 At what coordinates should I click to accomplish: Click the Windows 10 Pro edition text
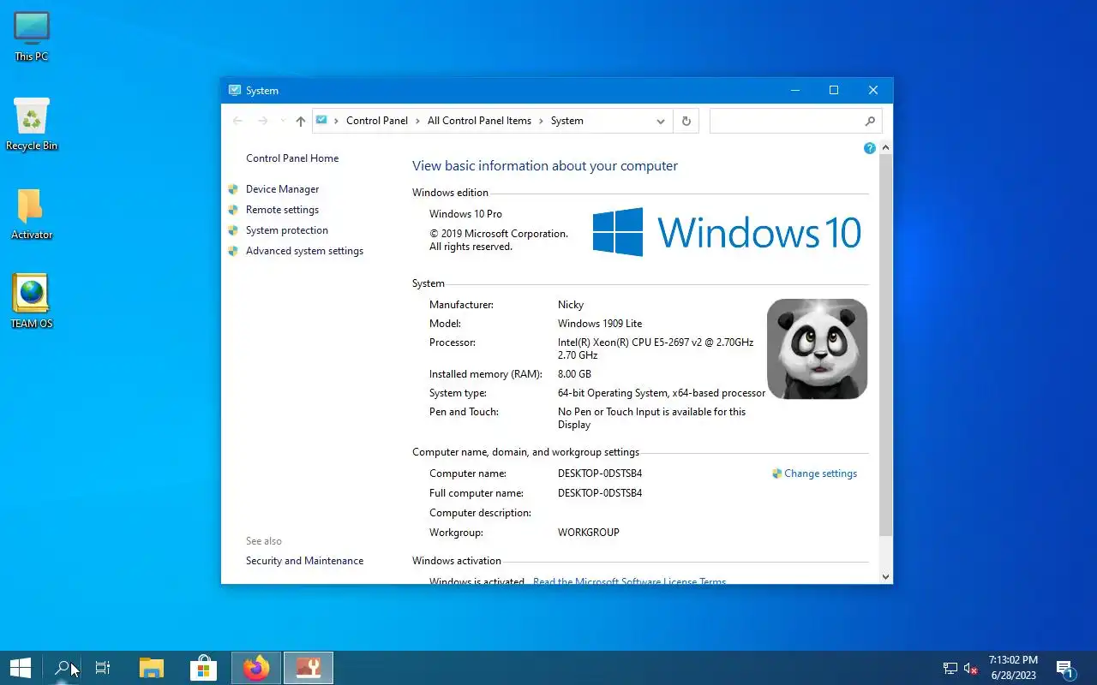[x=465, y=214]
